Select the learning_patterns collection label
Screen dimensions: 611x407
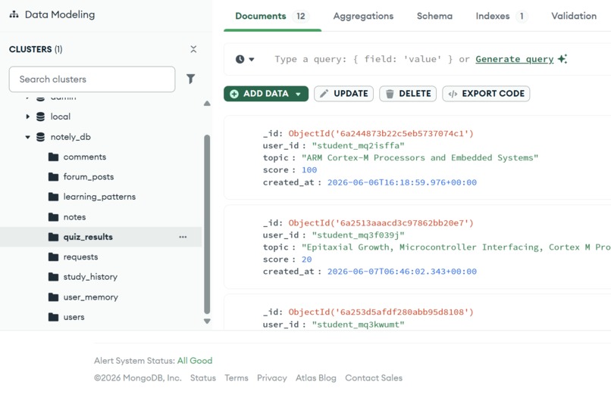click(99, 197)
